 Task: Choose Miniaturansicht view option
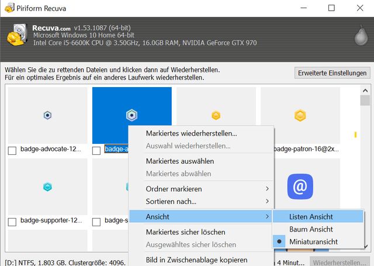(x=318, y=241)
